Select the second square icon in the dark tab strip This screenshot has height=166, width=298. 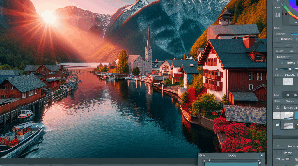point(295,95)
